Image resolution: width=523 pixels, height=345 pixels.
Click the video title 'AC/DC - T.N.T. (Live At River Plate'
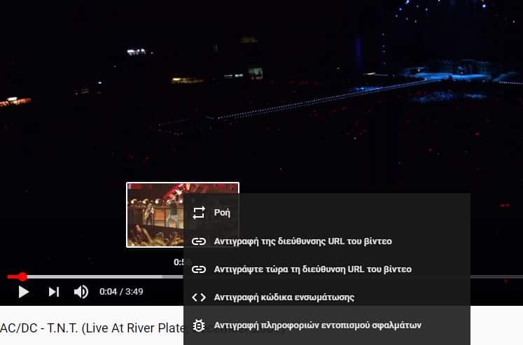(x=92, y=328)
